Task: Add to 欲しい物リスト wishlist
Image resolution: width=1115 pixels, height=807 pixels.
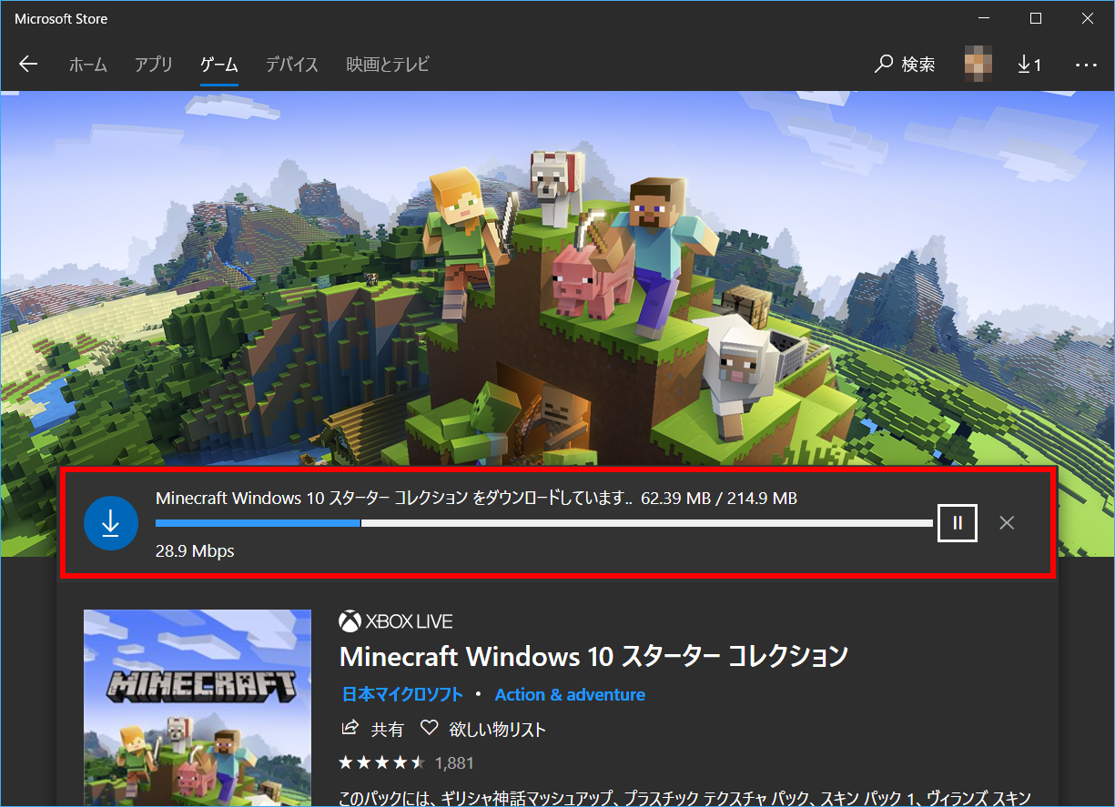Action: pos(483,729)
